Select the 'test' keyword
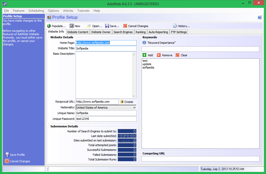 point(145,61)
